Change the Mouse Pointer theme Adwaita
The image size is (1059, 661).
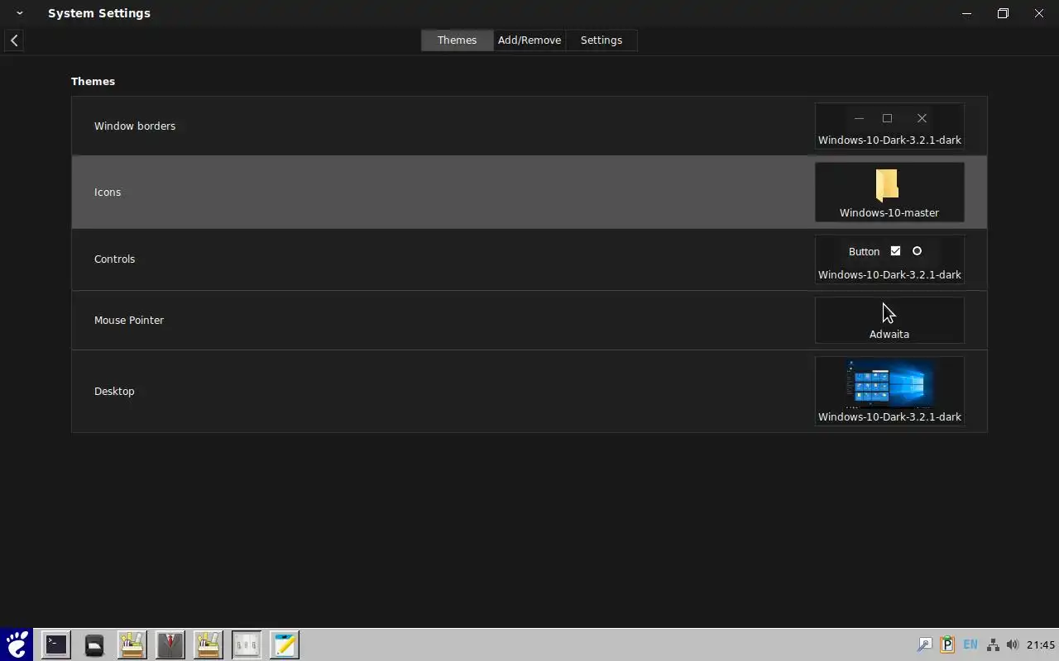pos(889,320)
